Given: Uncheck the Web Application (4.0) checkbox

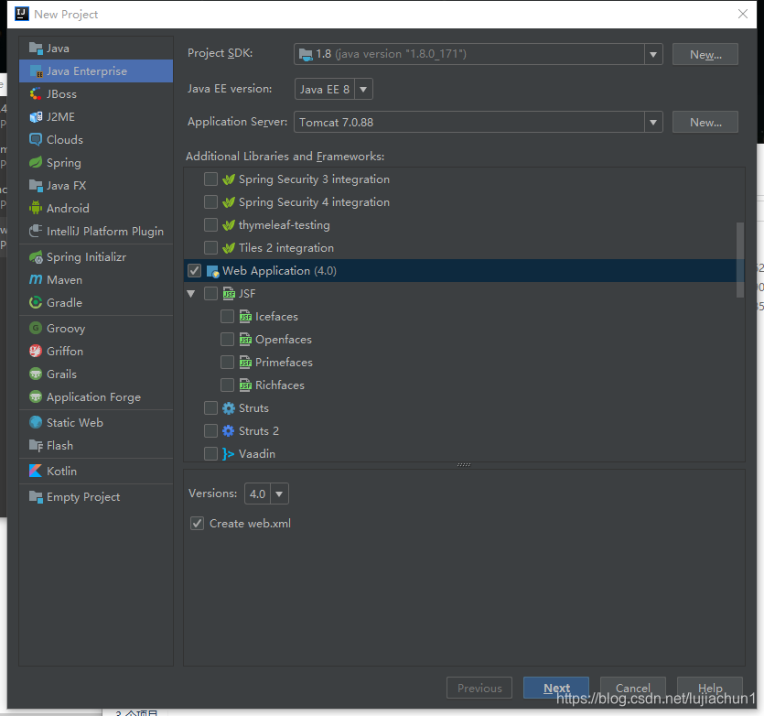Looking at the screenshot, I should pos(194,271).
